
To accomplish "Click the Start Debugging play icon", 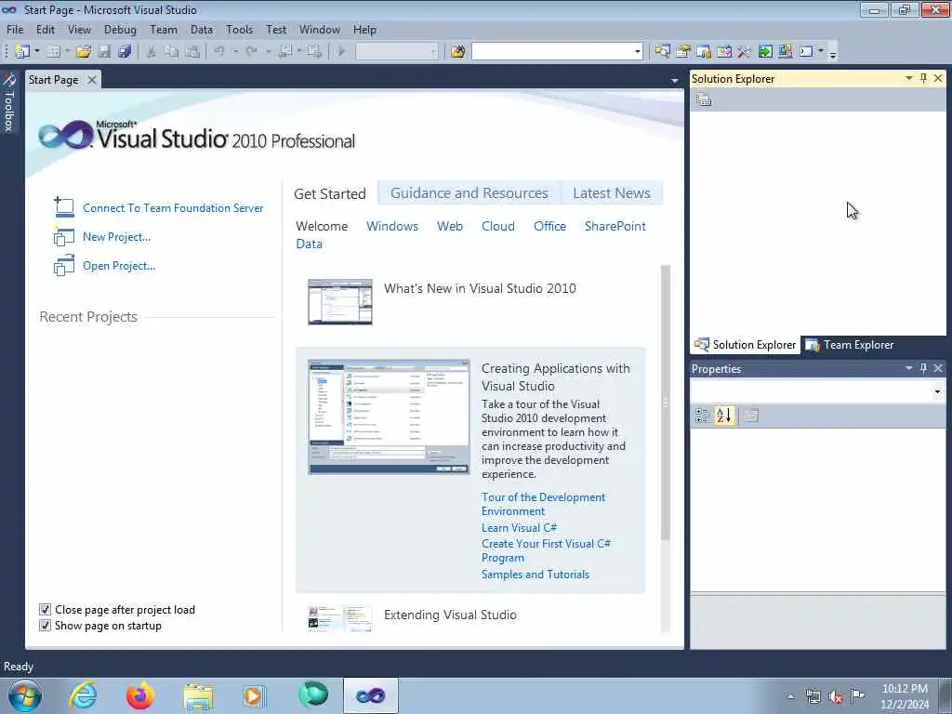I will click(x=341, y=52).
